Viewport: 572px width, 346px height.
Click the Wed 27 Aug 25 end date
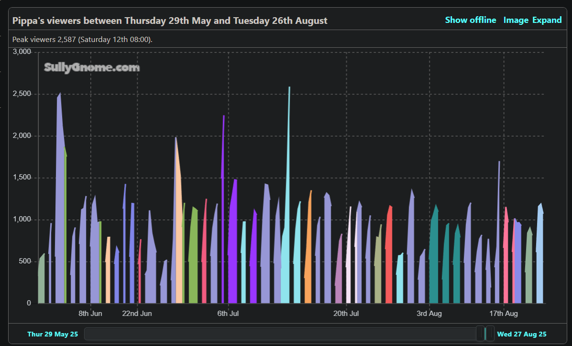click(522, 334)
